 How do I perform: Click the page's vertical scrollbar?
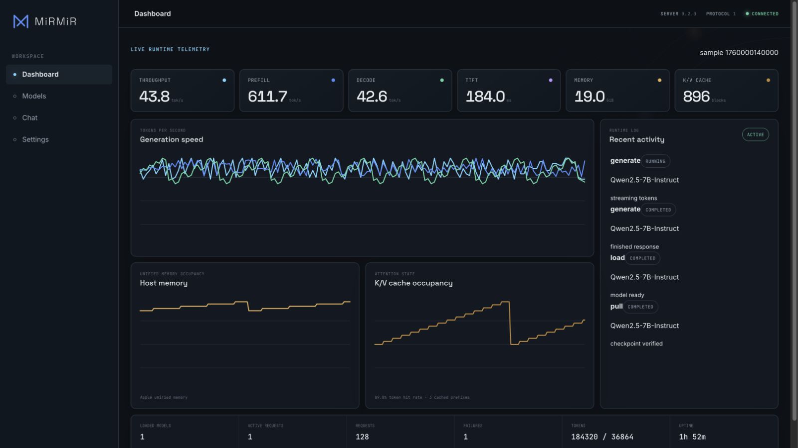[x=794, y=211]
